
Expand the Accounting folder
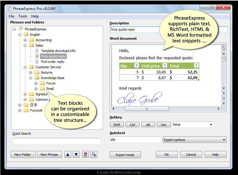tap(25, 40)
